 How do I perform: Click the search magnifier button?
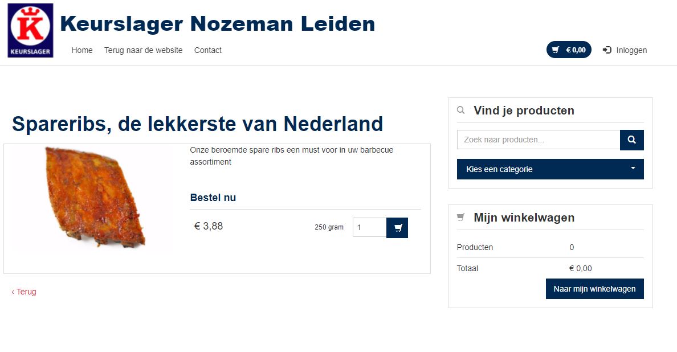631,140
